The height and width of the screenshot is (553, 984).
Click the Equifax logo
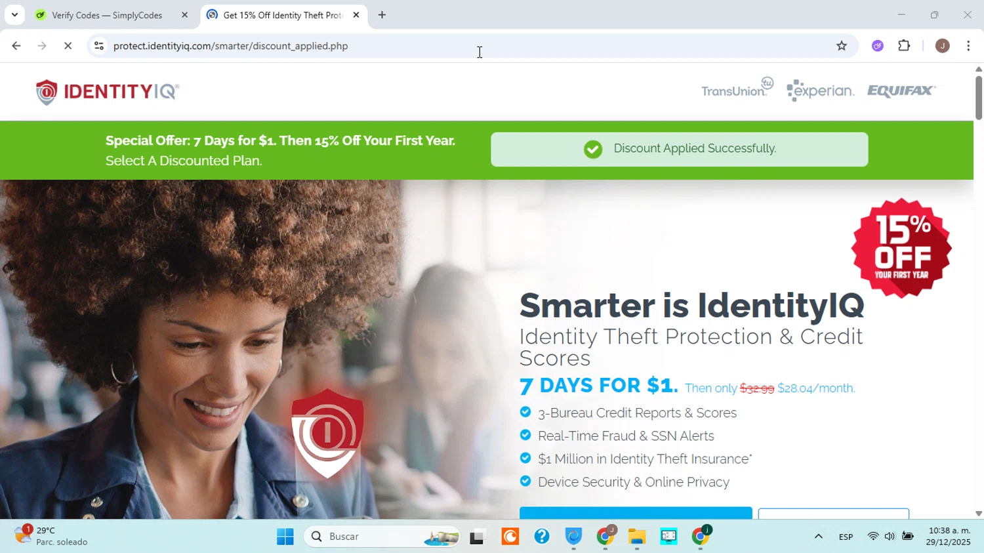click(901, 91)
